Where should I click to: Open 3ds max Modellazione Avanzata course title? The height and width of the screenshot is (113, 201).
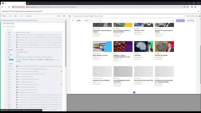click(122, 81)
